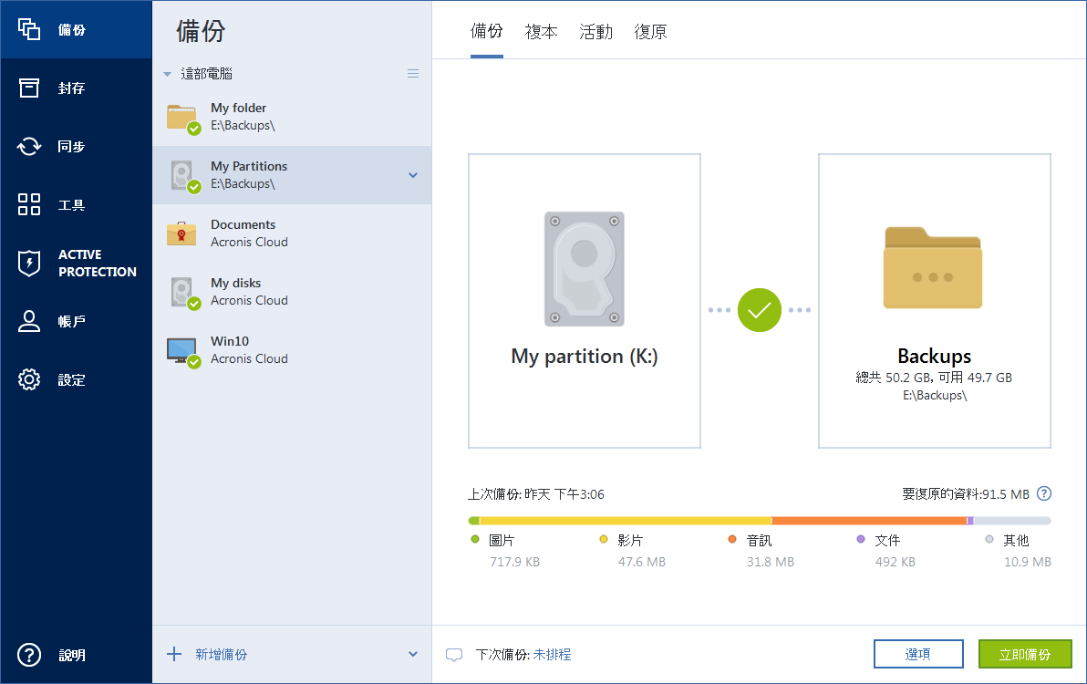Click the green success checkmark circle
The image size is (1087, 684).
pyautogui.click(x=759, y=310)
